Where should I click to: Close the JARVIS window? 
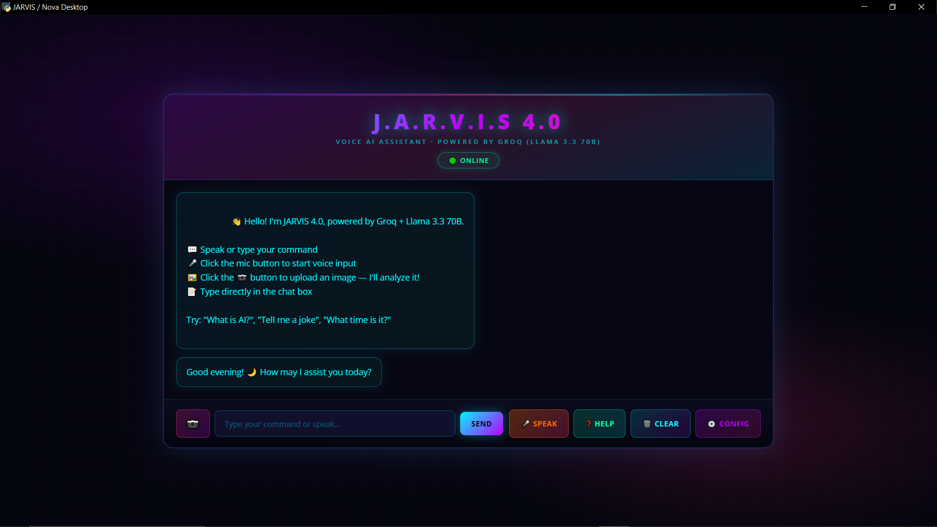click(x=921, y=7)
